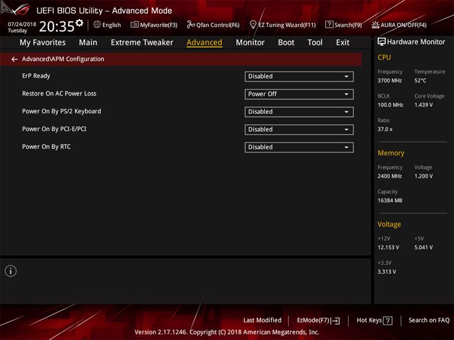The width and height of the screenshot is (454, 340).
Task: Open Power On By PCI-E/PCI dropdown
Action: tap(299, 130)
